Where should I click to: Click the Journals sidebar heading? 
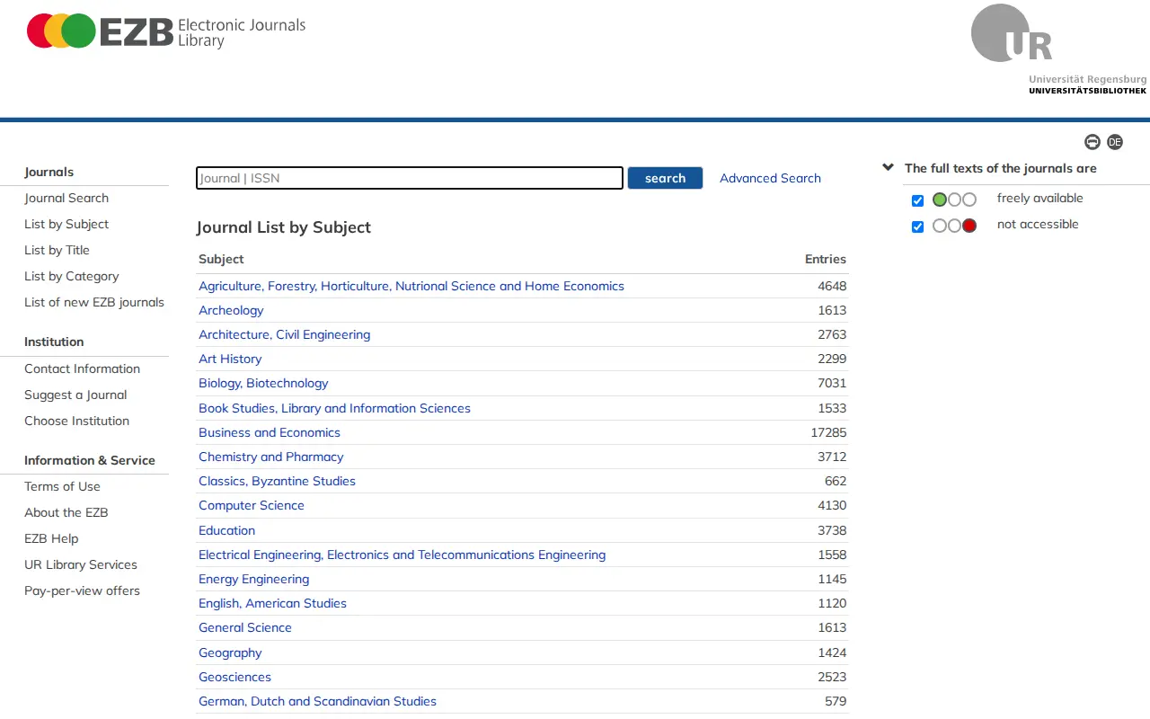click(x=49, y=172)
